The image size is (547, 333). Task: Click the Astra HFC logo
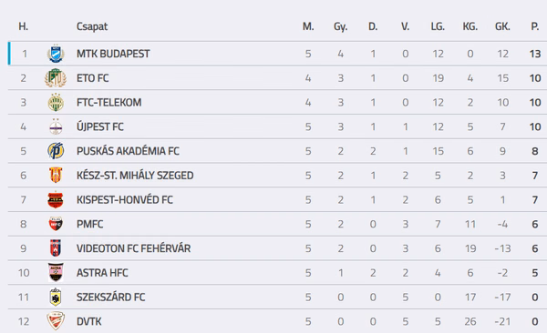pyautogui.click(x=56, y=272)
